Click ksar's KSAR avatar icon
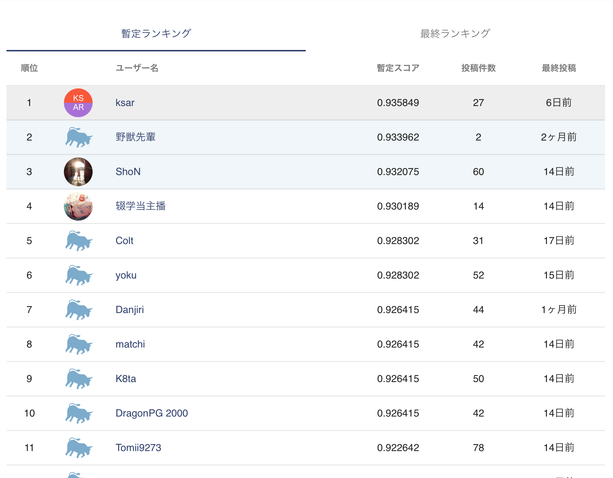 [78, 103]
